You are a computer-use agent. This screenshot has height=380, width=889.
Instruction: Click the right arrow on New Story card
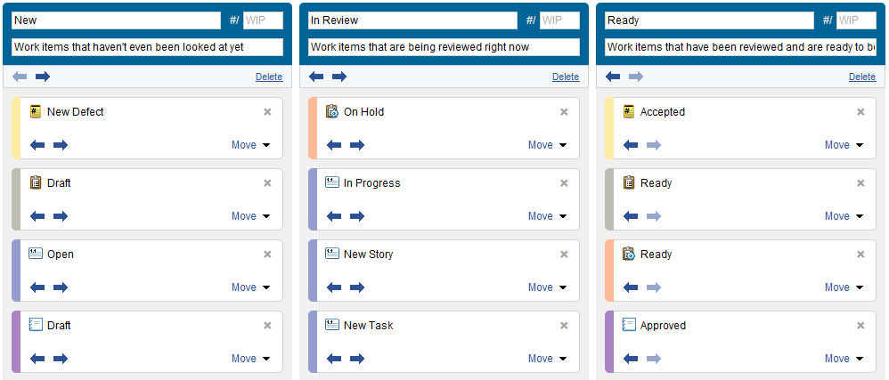(357, 287)
